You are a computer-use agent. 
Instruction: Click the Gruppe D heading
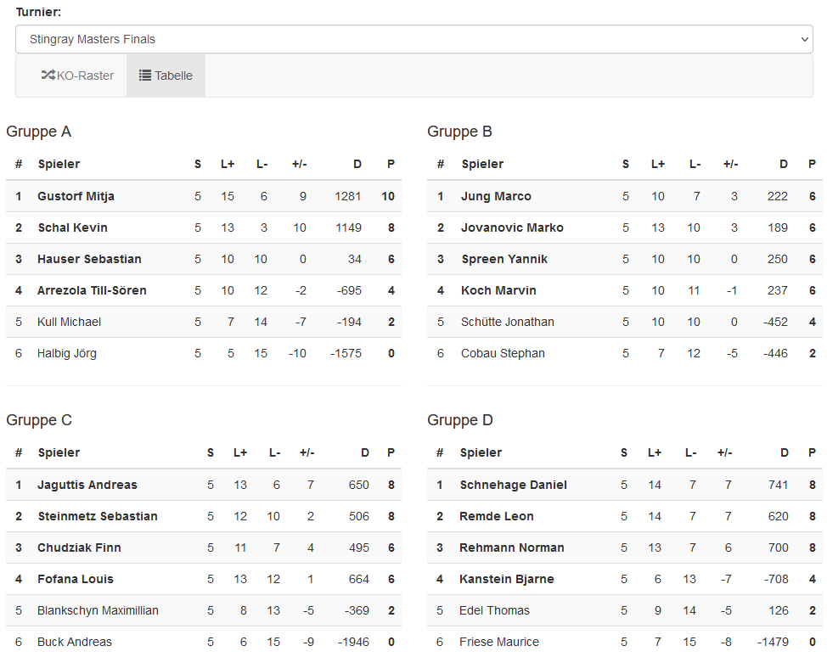click(x=460, y=420)
